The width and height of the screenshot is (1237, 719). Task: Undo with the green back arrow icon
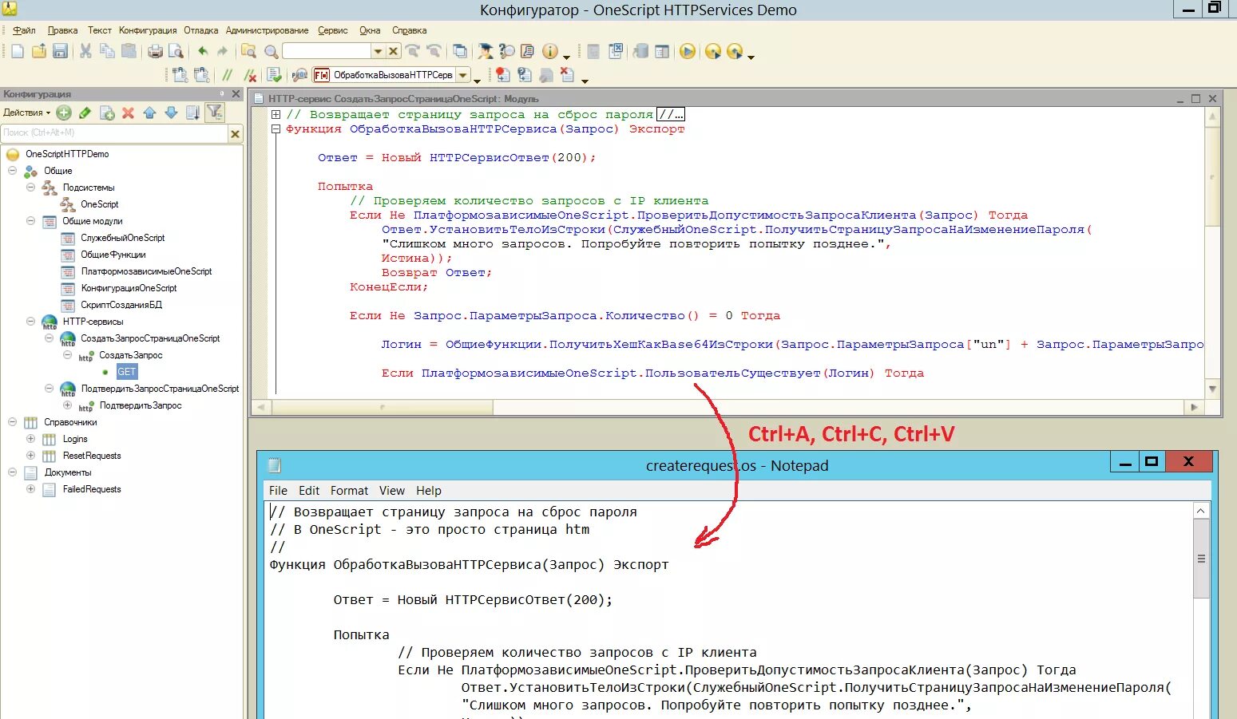coord(203,51)
